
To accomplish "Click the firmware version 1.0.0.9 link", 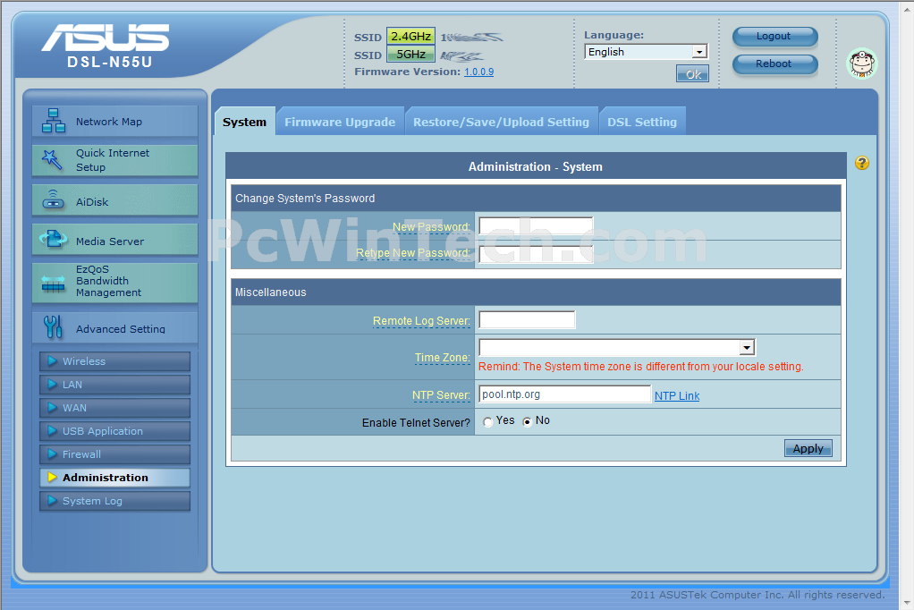I will (478, 72).
